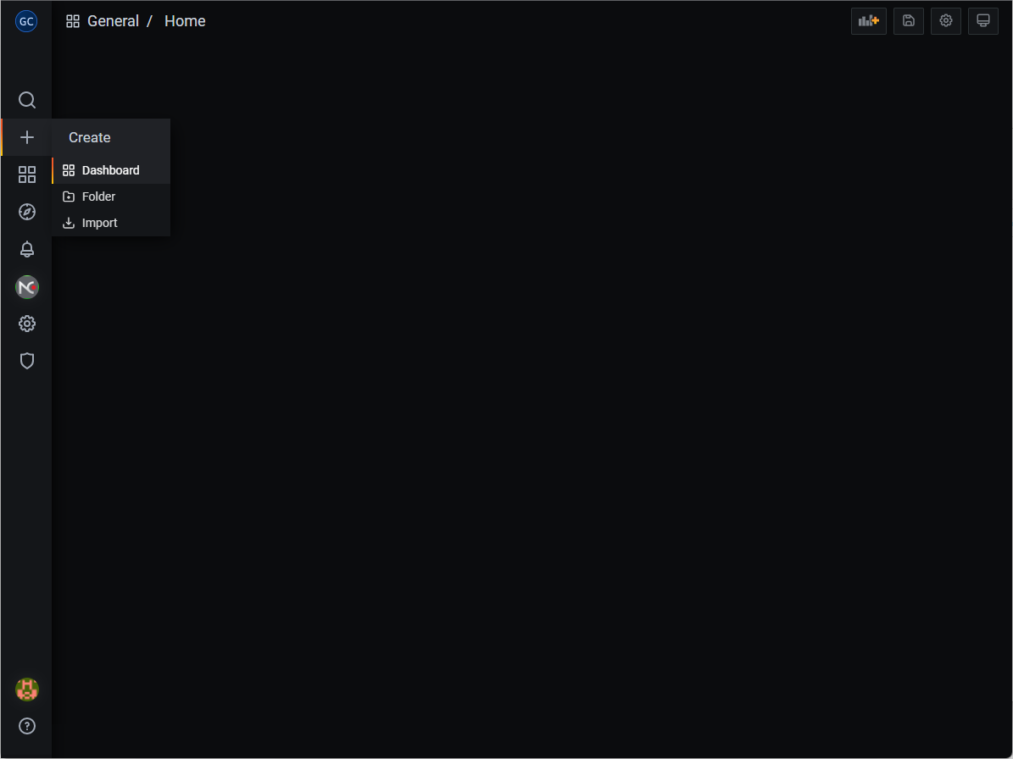The image size is (1013, 759).
Task: Open the Alerting bell icon
Action: (26, 249)
